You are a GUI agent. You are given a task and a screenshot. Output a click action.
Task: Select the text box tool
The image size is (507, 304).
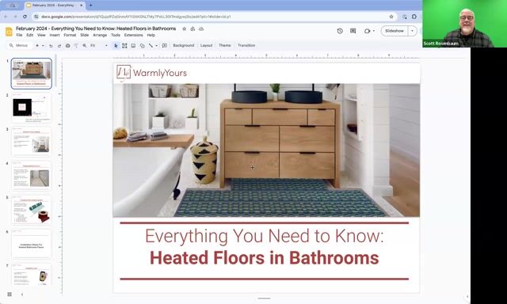coord(124,46)
